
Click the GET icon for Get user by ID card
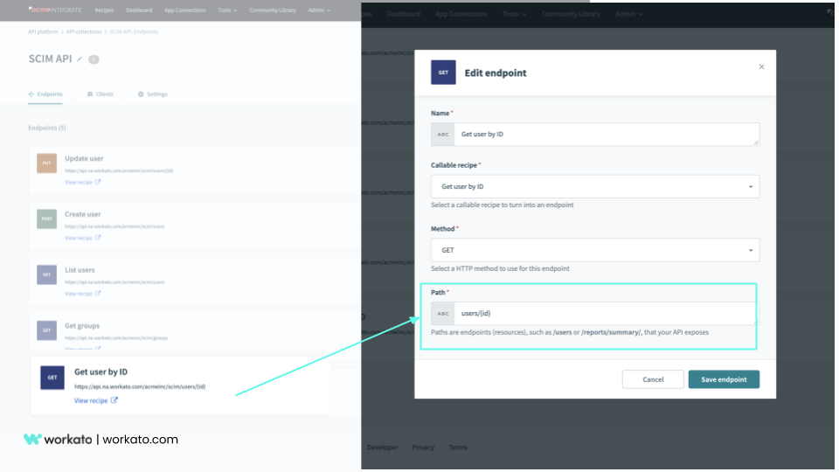(52, 378)
